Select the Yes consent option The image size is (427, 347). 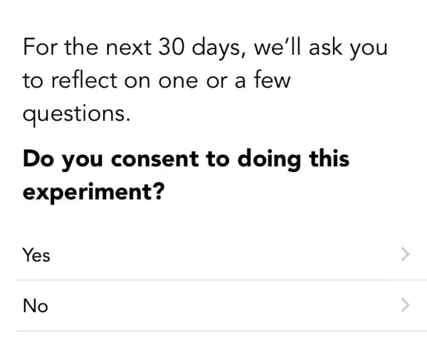coord(213,254)
